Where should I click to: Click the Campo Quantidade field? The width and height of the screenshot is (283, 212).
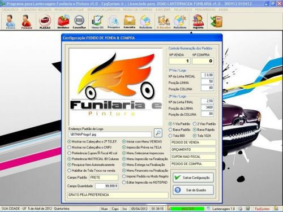pos(106,186)
